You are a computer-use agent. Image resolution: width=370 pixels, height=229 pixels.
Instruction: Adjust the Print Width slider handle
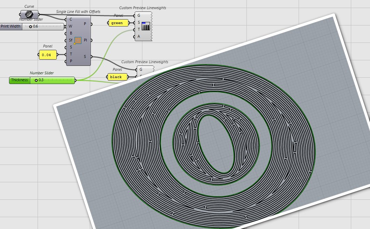pos(31,26)
